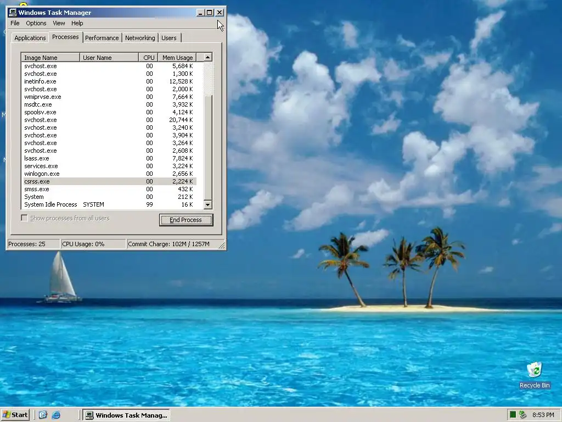Click the 12,528 K memory value
The image size is (562, 422).
[181, 81]
